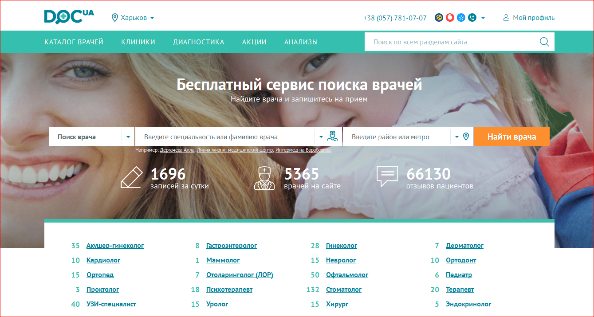Click the doctor figure icon near 5365
This screenshot has height=317, width=594.
tap(264, 178)
